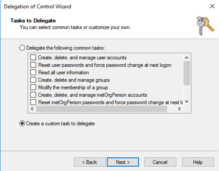Check 'Create, delete, and manage user accounts'
This screenshot has height=171, width=219.
point(33,57)
